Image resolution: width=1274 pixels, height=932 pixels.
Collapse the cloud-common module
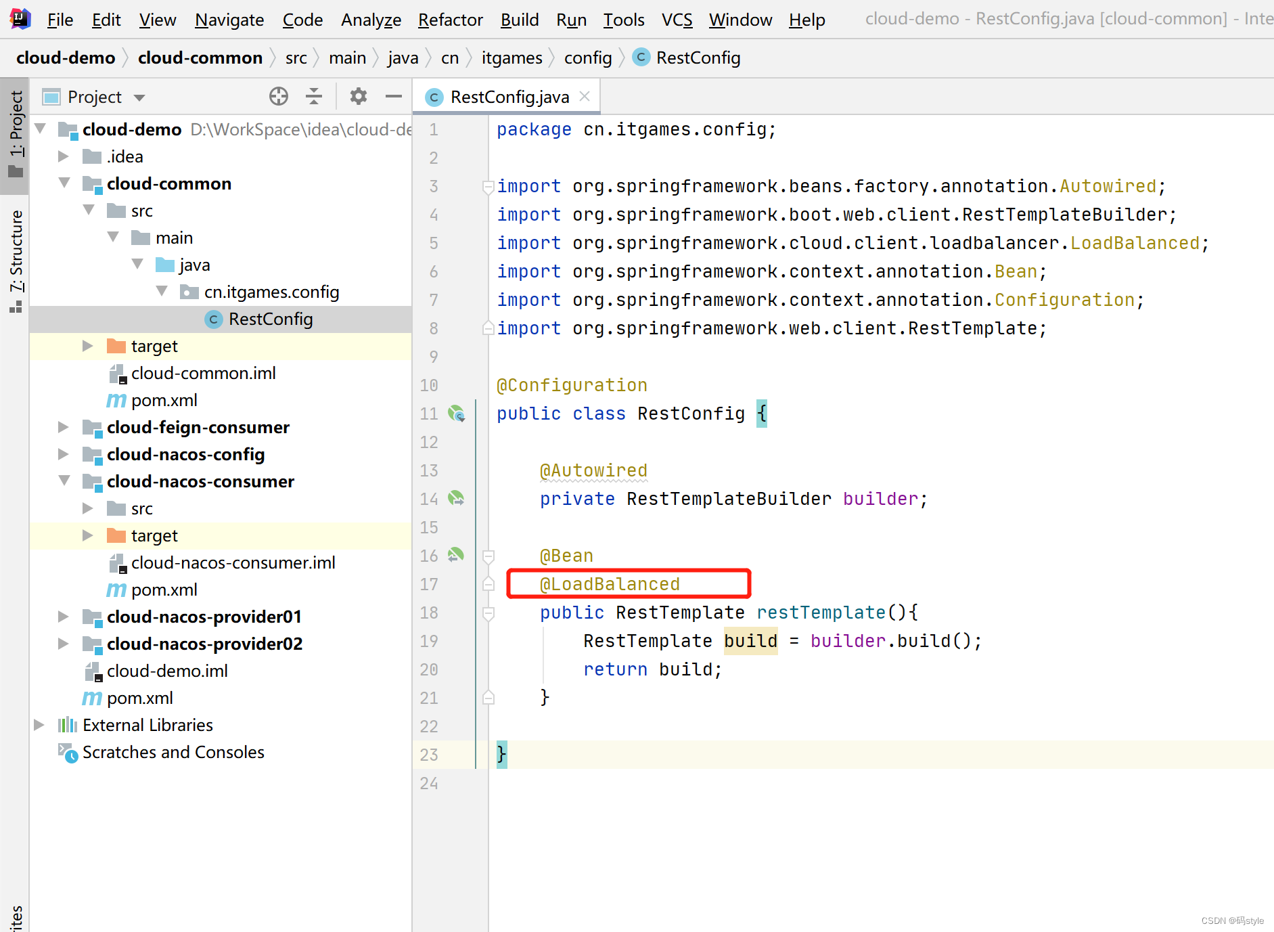(64, 183)
